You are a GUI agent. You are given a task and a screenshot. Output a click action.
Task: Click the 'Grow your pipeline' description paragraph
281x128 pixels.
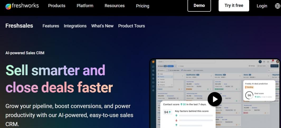(x=69, y=115)
